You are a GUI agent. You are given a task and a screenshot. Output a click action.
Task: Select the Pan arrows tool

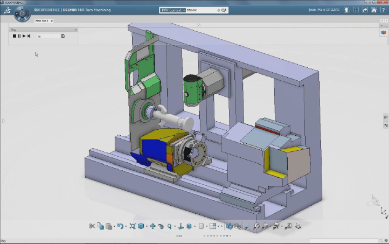pos(152,226)
